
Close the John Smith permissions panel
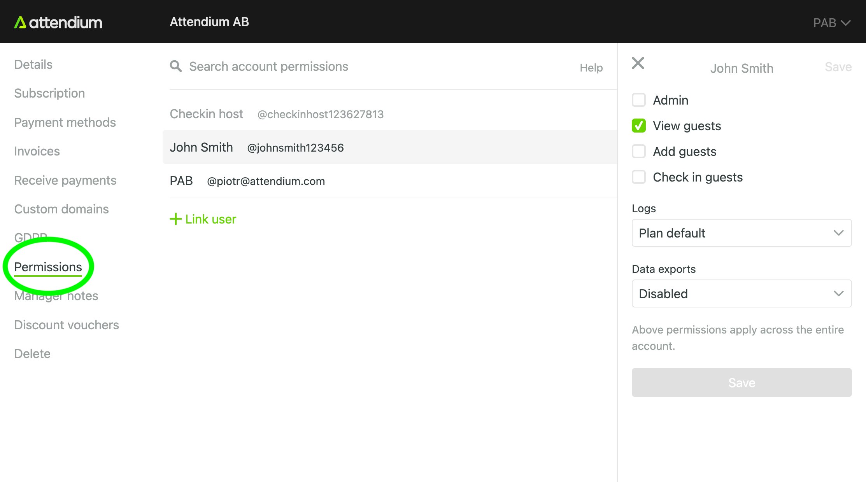[638, 63]
